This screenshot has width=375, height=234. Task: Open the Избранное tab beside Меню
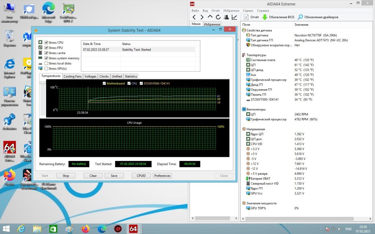[212, 24]
